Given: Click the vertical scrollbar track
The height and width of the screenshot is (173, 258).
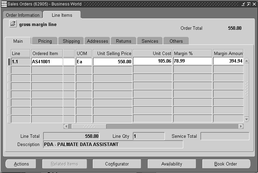Looking at the screenshot, I should tap(246, 90).
